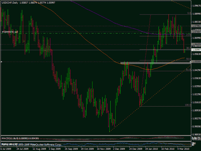Click the 1.08990 price scale value
This screenshot has width=201, height=151.
click(x=196, y=14)
